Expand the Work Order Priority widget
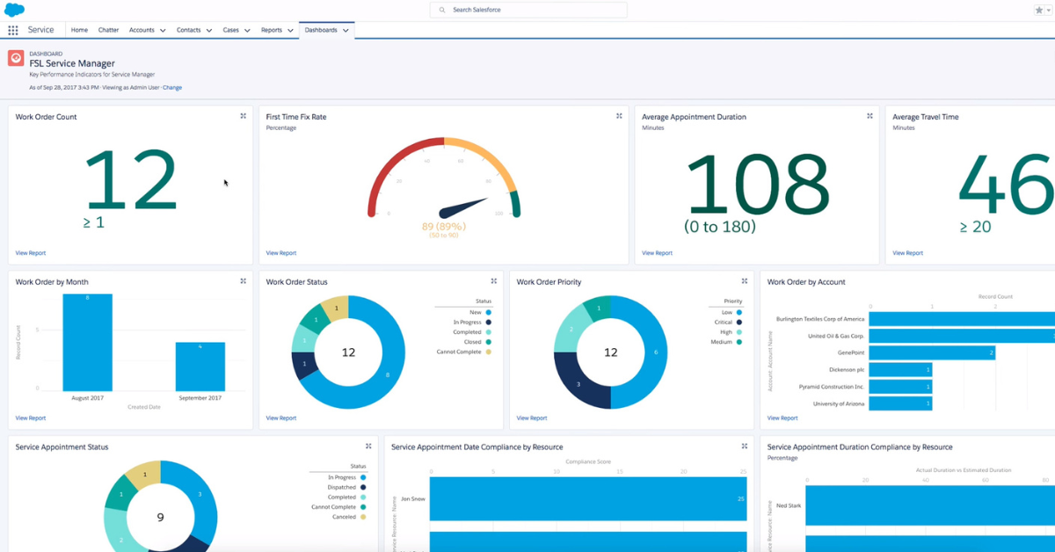 tap(745, 281)
